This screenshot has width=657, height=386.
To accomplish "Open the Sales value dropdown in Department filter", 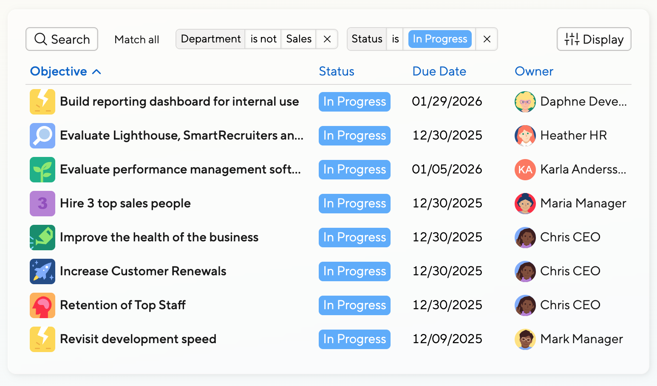I will [298, 39].
